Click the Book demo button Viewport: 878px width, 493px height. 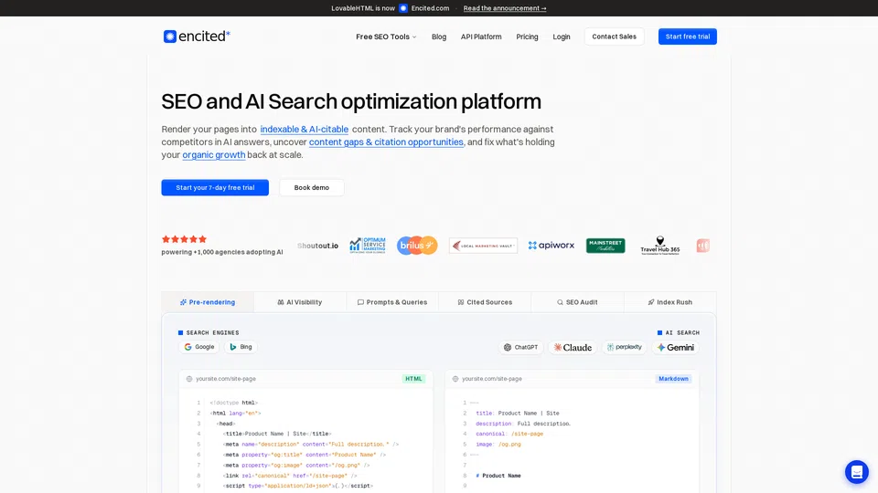coord(312,188)
